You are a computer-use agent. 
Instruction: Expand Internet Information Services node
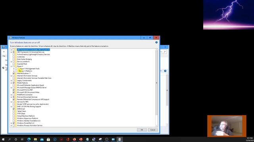(x=12, y=76)
